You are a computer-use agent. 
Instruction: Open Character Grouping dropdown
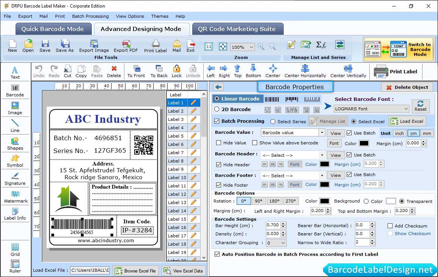pyautogui.click(x=283, y=243)
